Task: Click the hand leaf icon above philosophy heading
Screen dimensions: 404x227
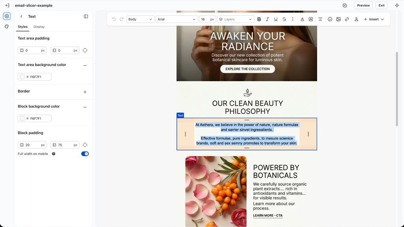Action: [x=247, y=93]
